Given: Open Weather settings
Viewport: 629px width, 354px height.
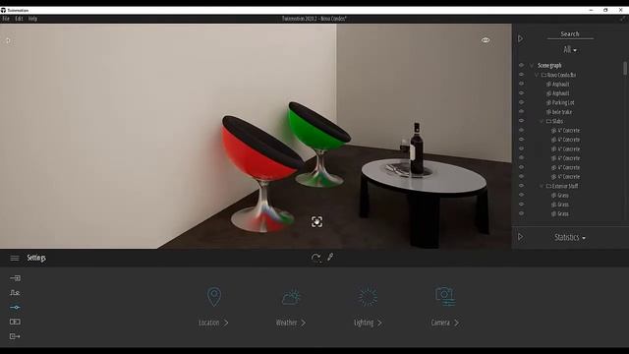Looking at the screenshot, I should (291, 323).
